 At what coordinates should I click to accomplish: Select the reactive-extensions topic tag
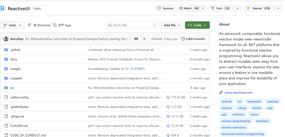coord(234,127)
